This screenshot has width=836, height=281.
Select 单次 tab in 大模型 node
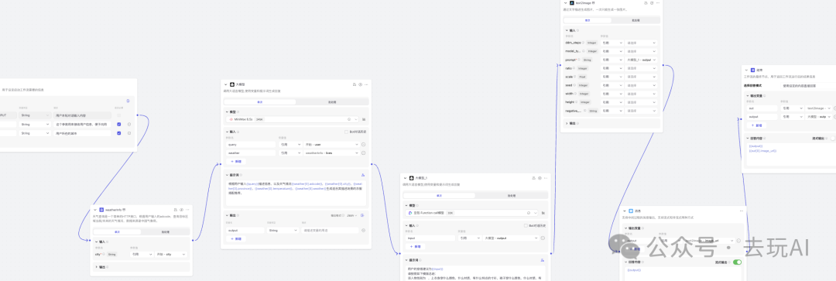click(260, 102)
